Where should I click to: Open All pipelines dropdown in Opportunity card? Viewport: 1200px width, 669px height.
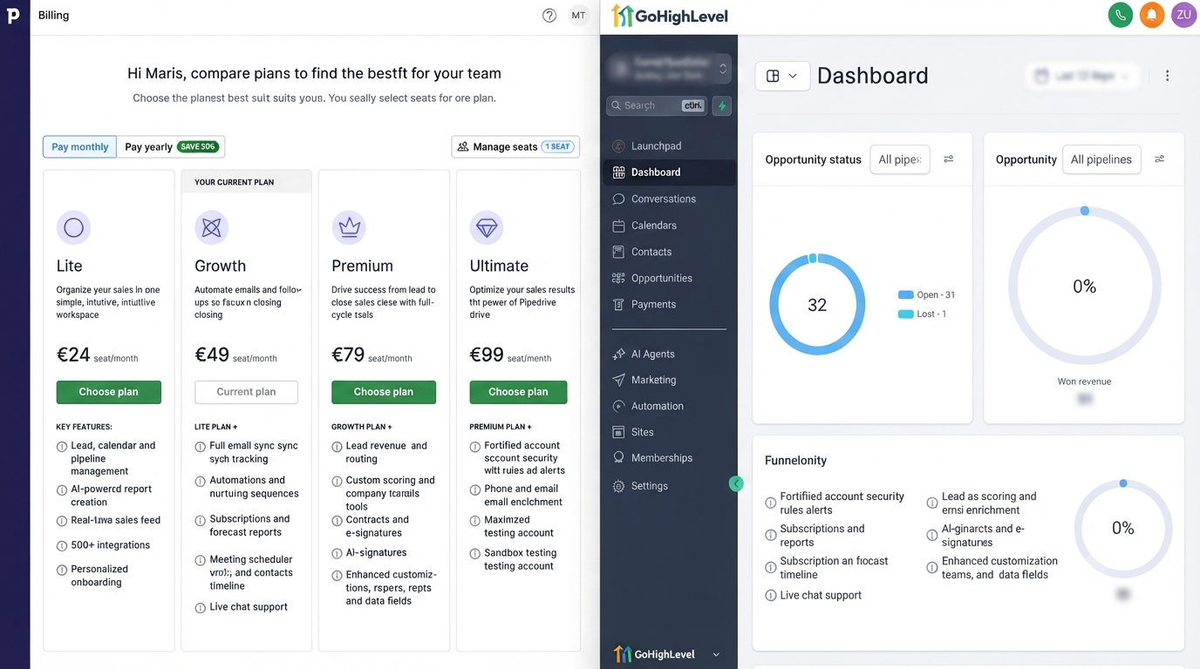coord(1101,159)
